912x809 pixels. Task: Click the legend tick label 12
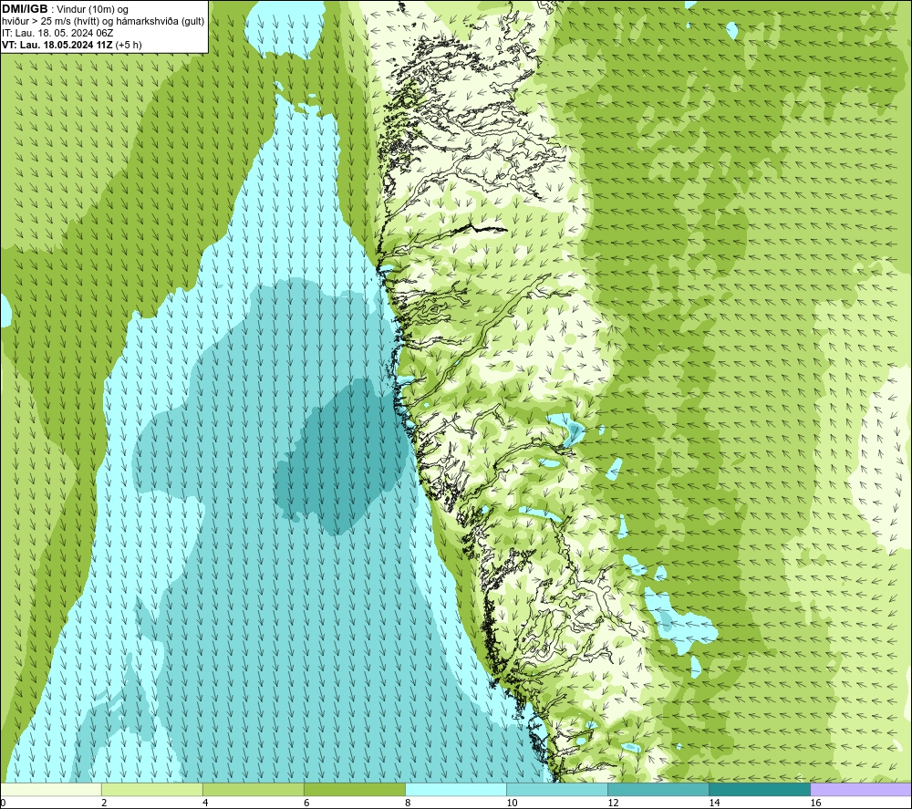pos(613,803)
